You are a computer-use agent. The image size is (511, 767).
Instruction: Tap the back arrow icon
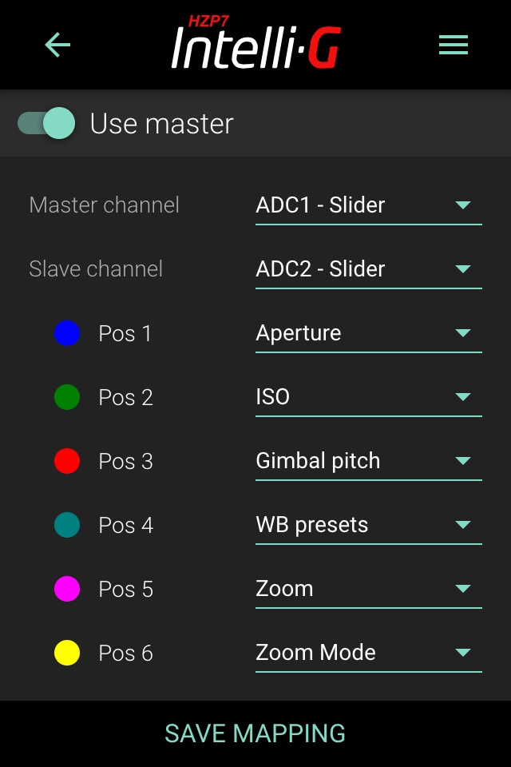click(x=57, y=46)
